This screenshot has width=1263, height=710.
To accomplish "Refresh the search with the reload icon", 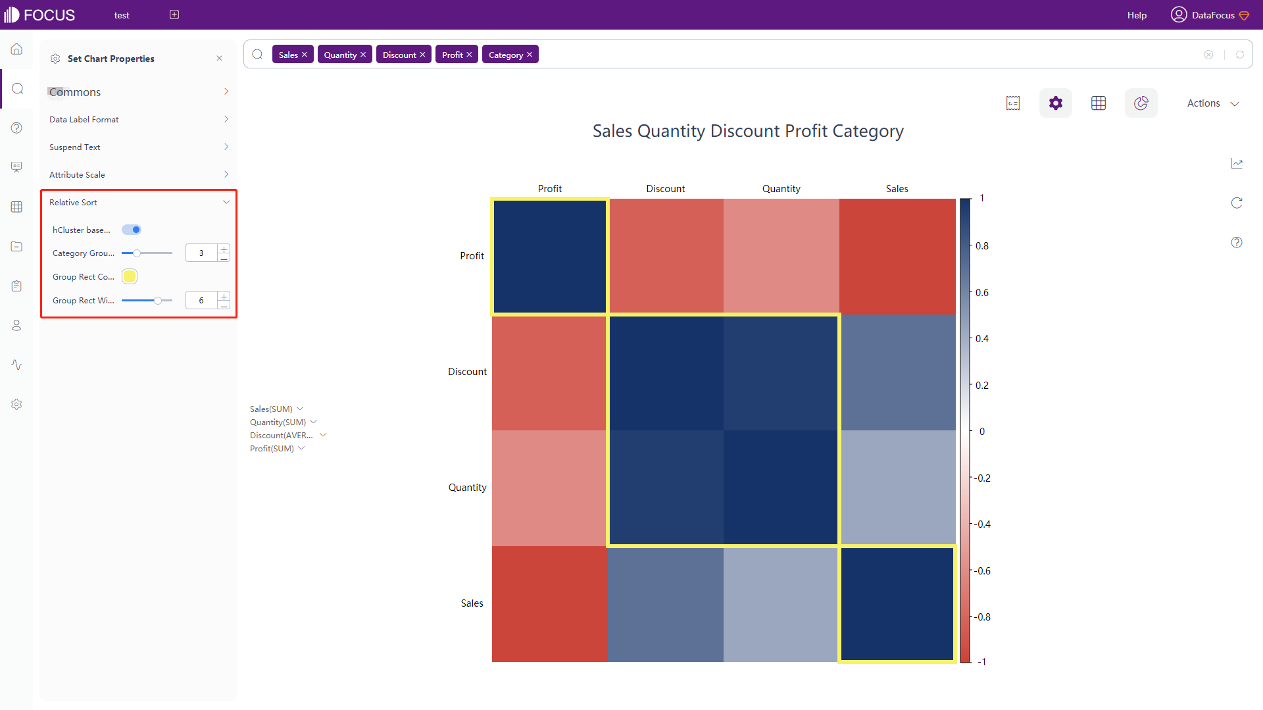I will pos(1240,55).
